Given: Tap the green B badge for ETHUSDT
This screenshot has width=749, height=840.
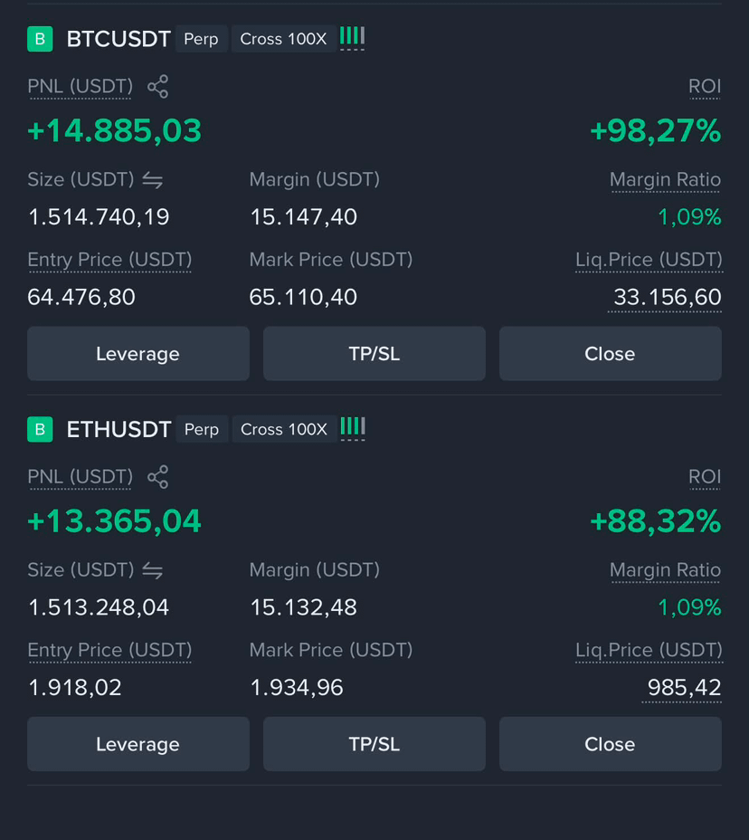Looking at the screenshot, I should (40, 429).
